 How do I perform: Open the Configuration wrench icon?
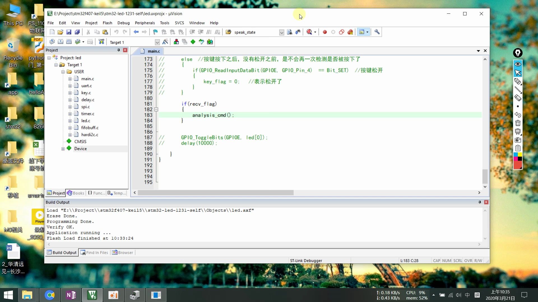pos(377,32)
